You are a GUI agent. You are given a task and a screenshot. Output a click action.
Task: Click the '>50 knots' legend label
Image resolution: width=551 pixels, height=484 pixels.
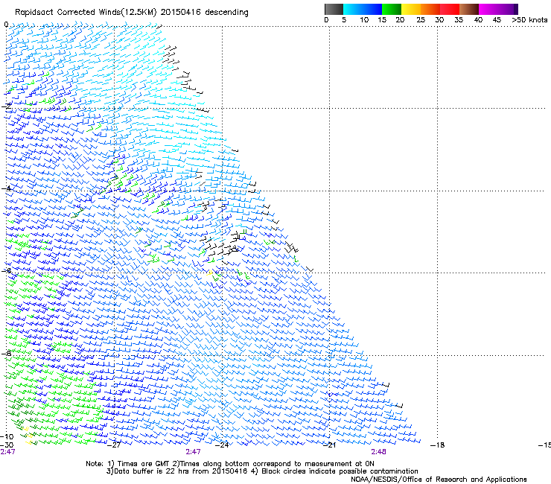[529, 20]
